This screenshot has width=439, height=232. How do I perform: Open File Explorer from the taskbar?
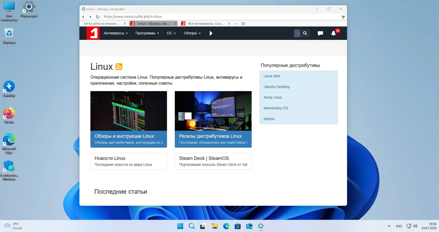pyautogui.click(x=215, y=226)
